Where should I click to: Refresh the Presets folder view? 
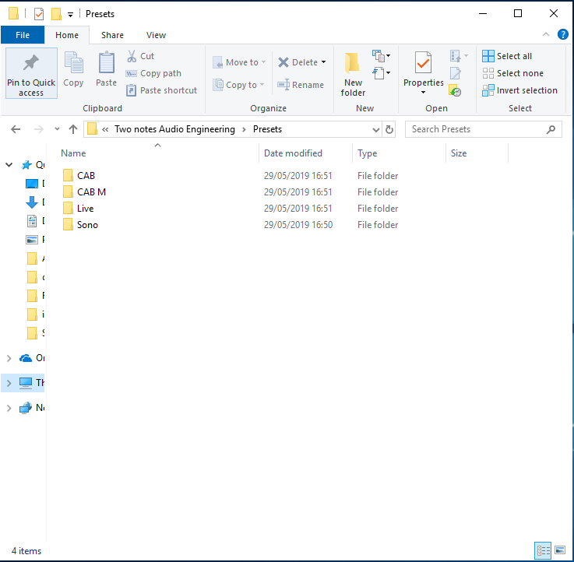389,129
